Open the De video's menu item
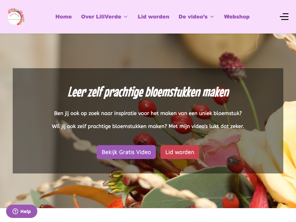This screenshot has height=222, width=296. [x=193, y=17]
